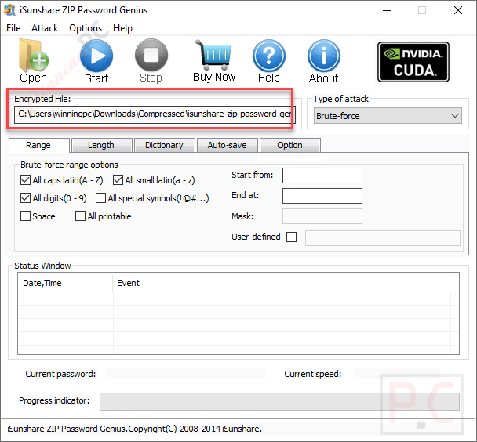This screenshot has height=442, width=477.
Task: Click the Progress indicator bar
Action: coord(279,401)
